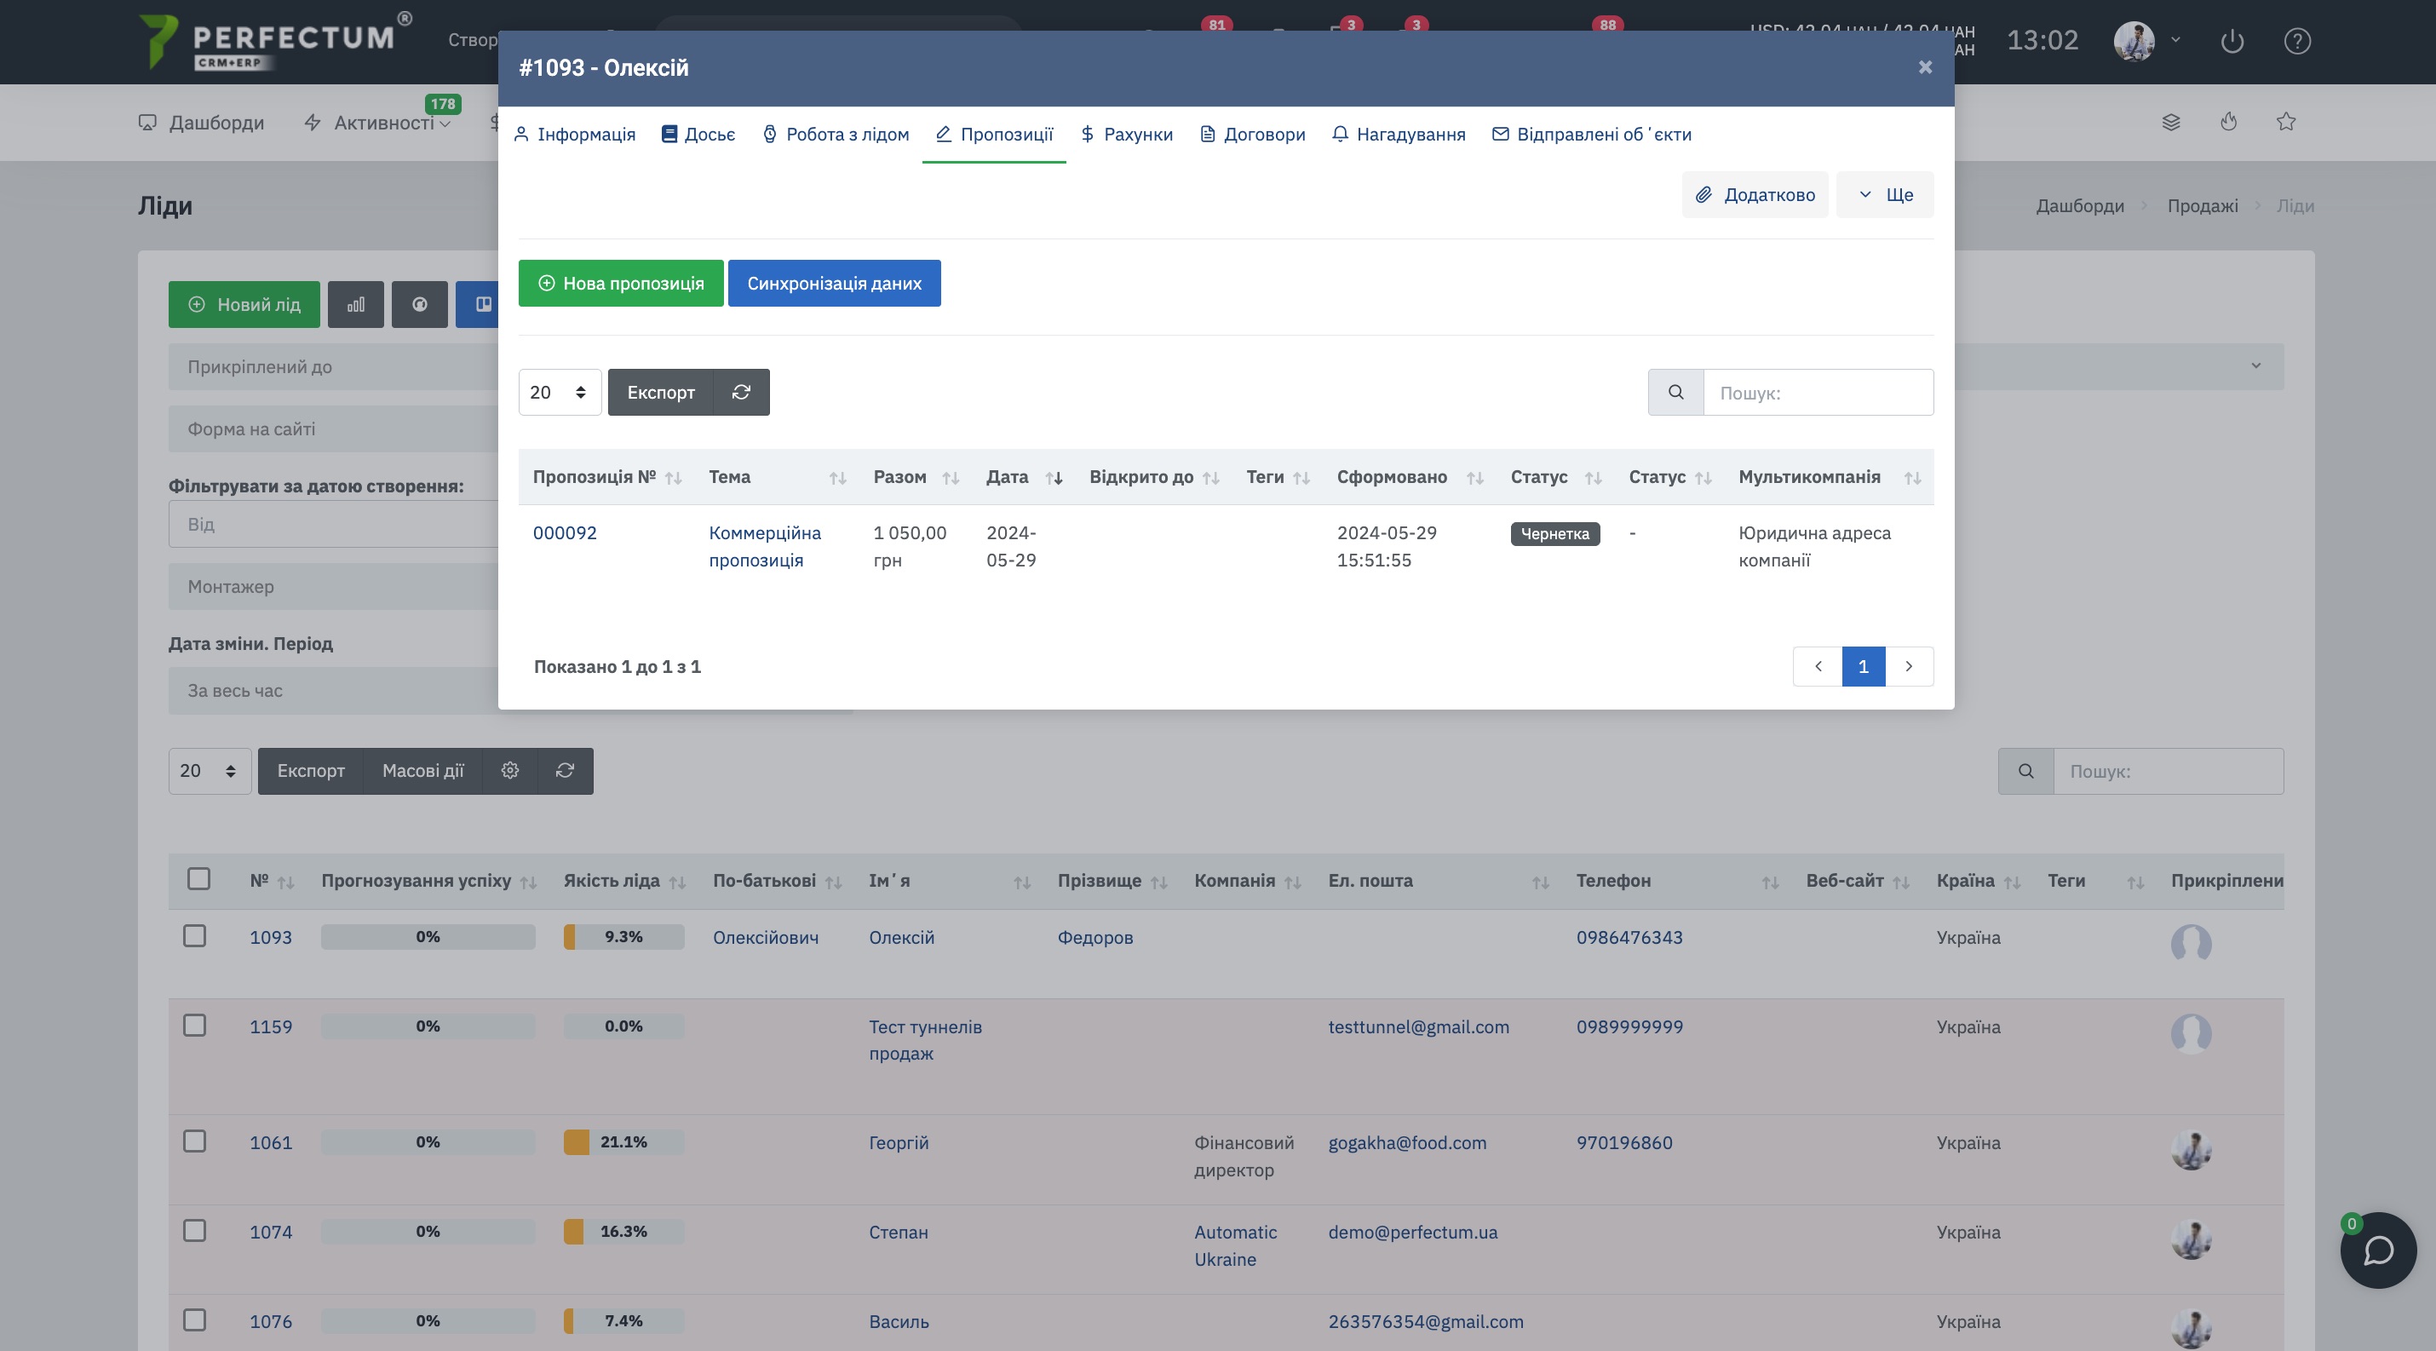Click the magnifier icon in leads search

pyautogui.click(x=2025, y=771)
